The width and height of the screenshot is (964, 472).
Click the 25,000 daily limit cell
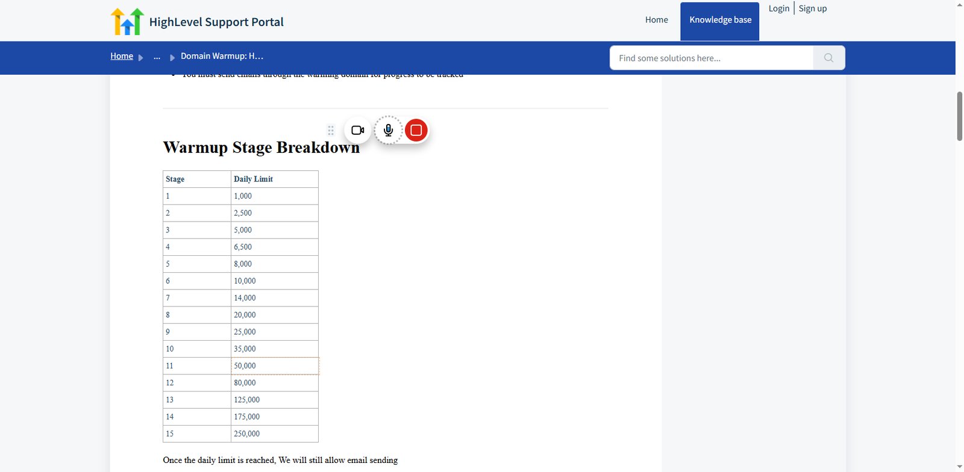tap(275, 332)
